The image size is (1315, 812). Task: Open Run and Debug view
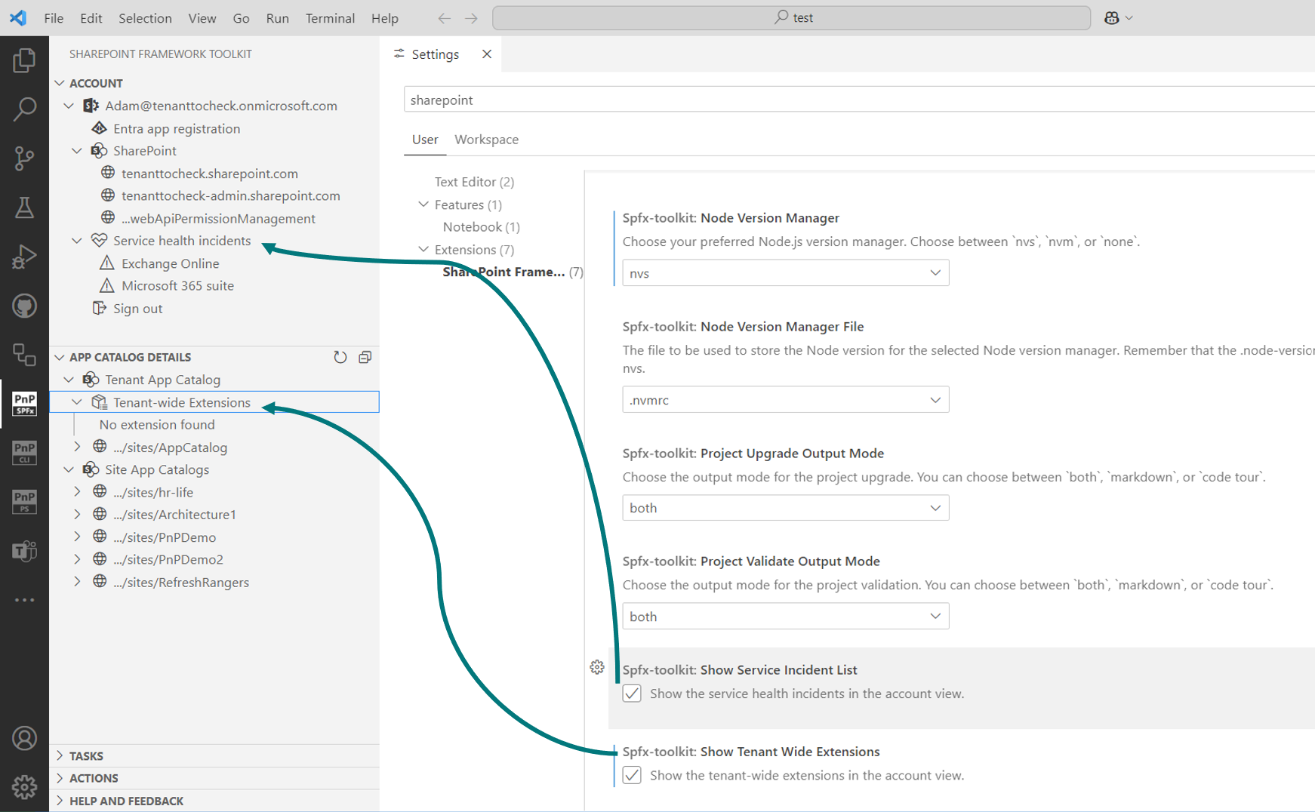[24, 257]
